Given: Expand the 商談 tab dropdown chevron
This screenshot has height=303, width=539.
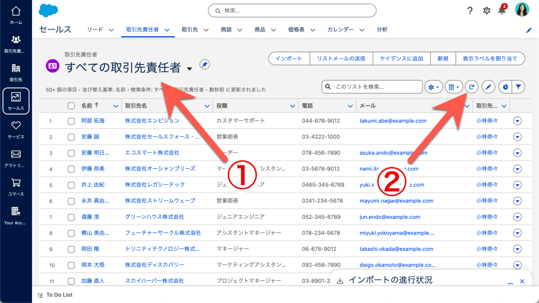Looking at the screenshot, I should pos(239,30).
